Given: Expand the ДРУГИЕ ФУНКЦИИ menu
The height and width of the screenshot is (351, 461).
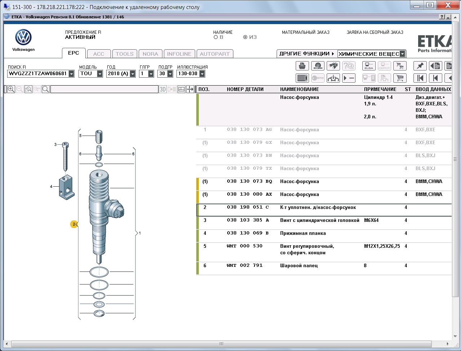Looking at the screenshot, I should (x=307, y=54).
